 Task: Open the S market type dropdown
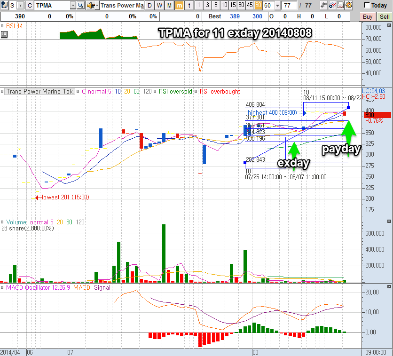click(21, 5)
